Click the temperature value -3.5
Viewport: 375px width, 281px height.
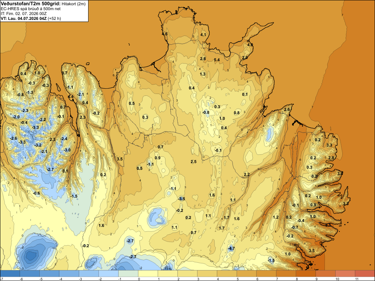pos(181,199)
